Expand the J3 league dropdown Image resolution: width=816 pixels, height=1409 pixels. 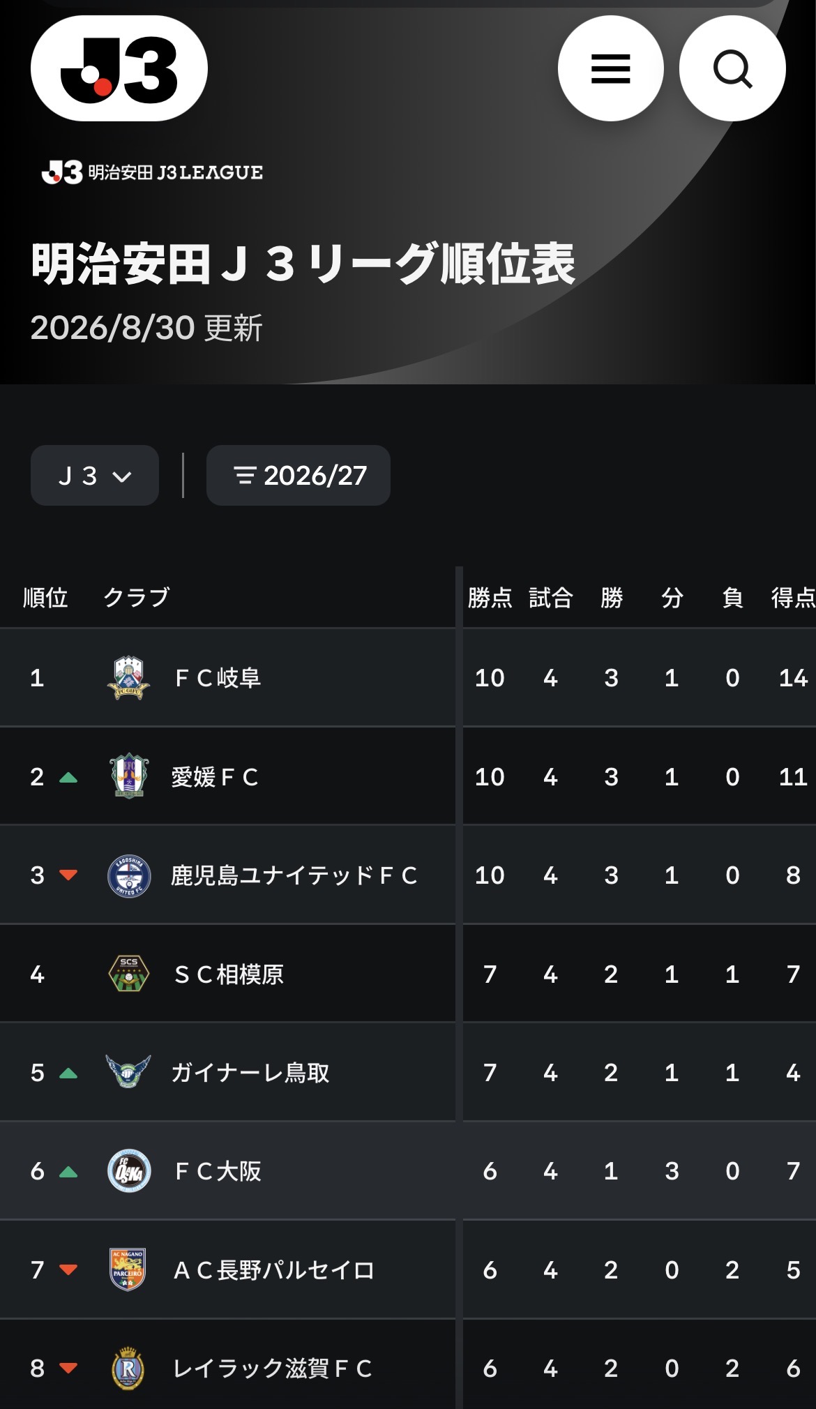[x=95, y=476]
